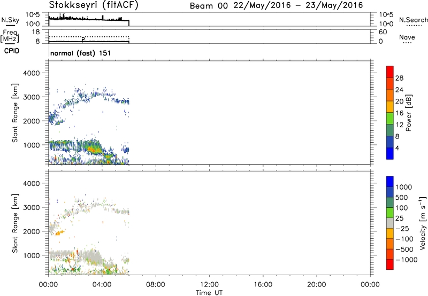Click the 'Freq. [MHz]' axis label
Screen dimensions: 428x296
(x=10, y=35)
